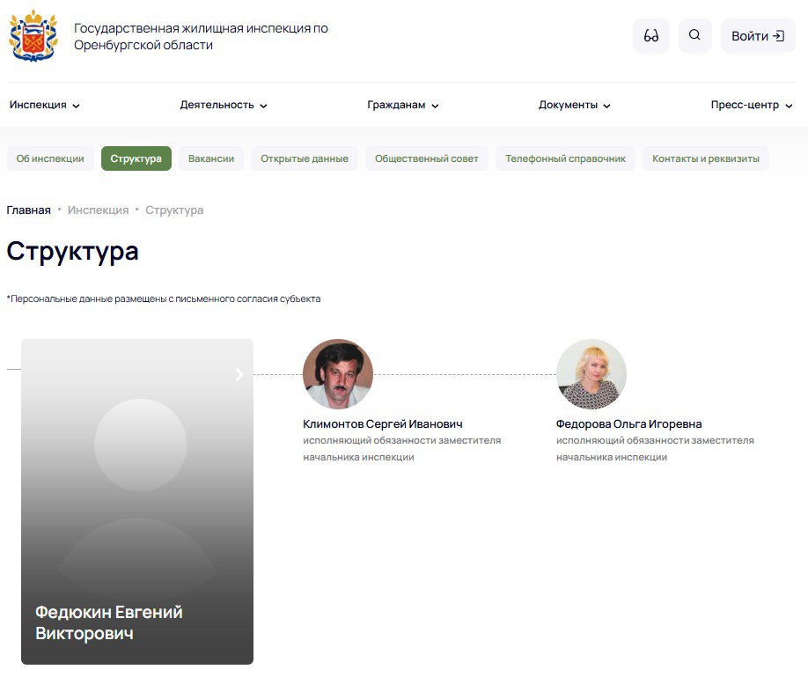Image resolution: width=808 pixels, height=677 pixels.
Task: Open Контакты и реквизиты tab
Action: pyautogui.click(x=705, y=158)
